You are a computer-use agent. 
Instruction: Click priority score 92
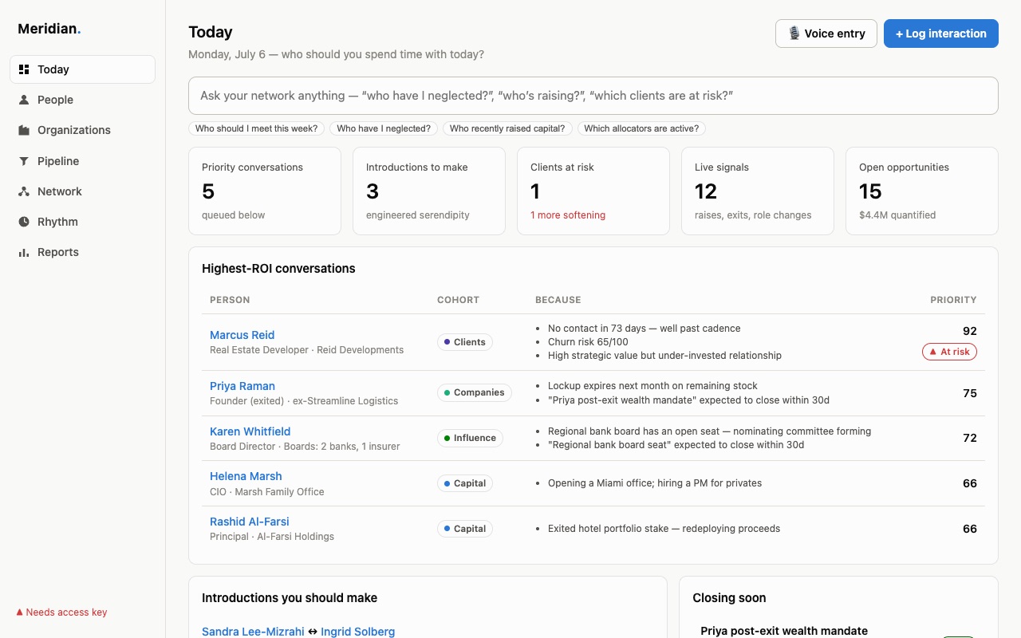969,331
